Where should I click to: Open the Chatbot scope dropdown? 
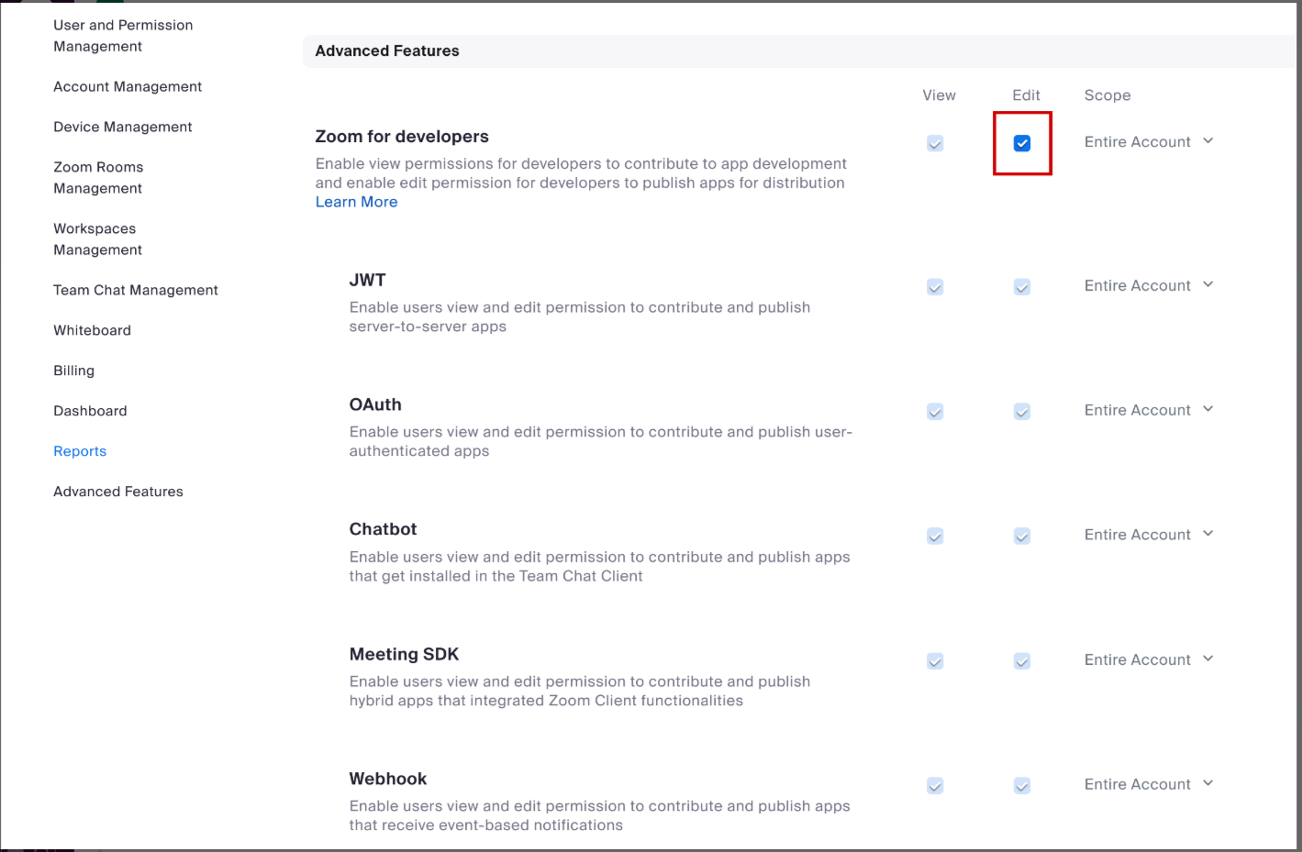1149,536
